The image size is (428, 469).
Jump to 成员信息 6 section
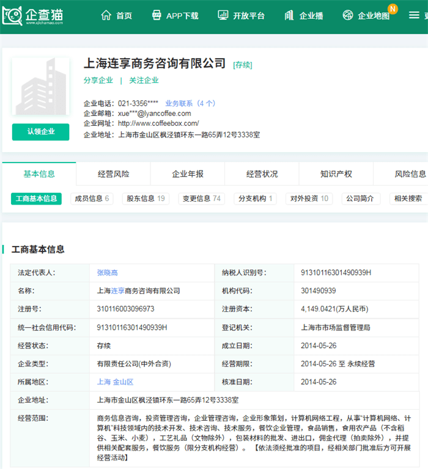click(x=92, y=198)
